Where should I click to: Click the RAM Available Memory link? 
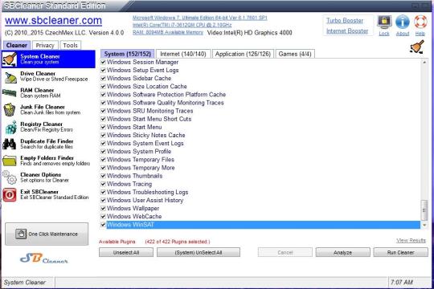tap(168, 32)
